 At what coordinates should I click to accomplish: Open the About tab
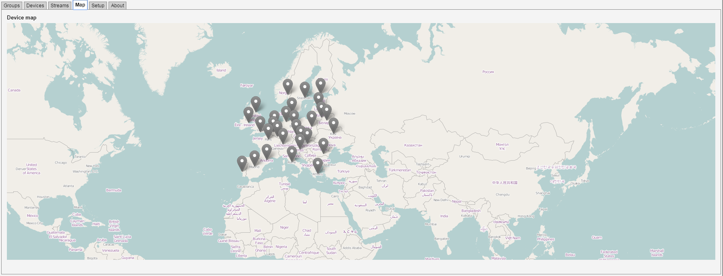point(117,6)
